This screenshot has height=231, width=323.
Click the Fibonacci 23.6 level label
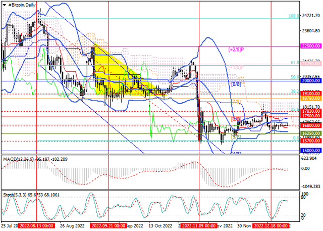point(295,109)
